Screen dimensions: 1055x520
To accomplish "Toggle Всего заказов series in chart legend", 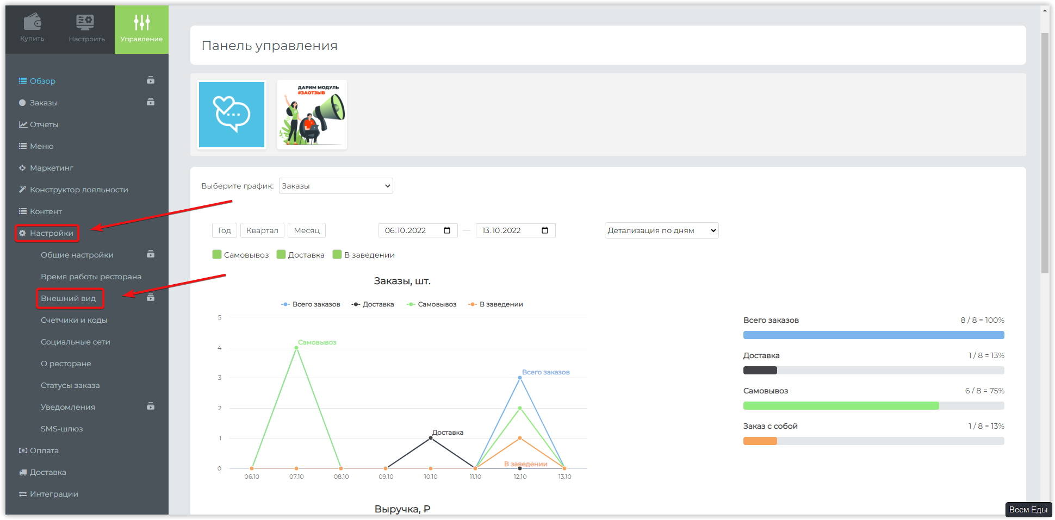I will [x=311, y=304].
